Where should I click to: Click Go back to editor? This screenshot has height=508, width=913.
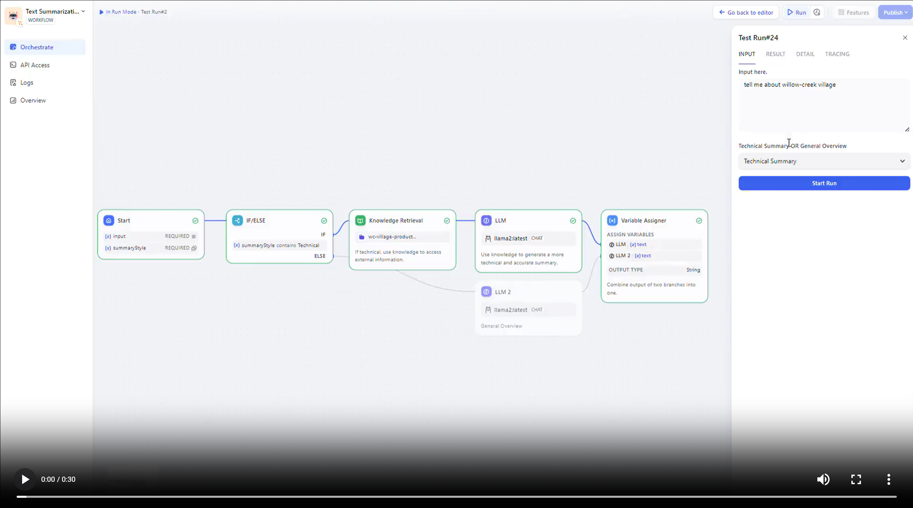pos(746,12)
